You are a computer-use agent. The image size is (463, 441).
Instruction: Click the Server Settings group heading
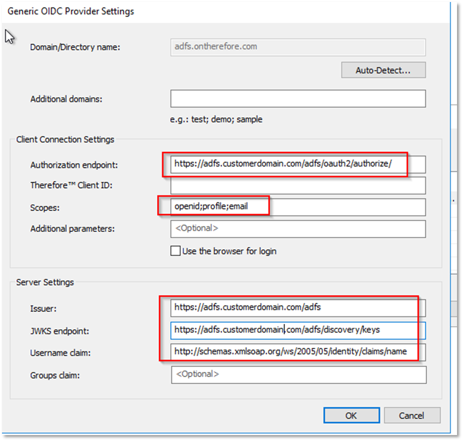[x=45, y=282]
